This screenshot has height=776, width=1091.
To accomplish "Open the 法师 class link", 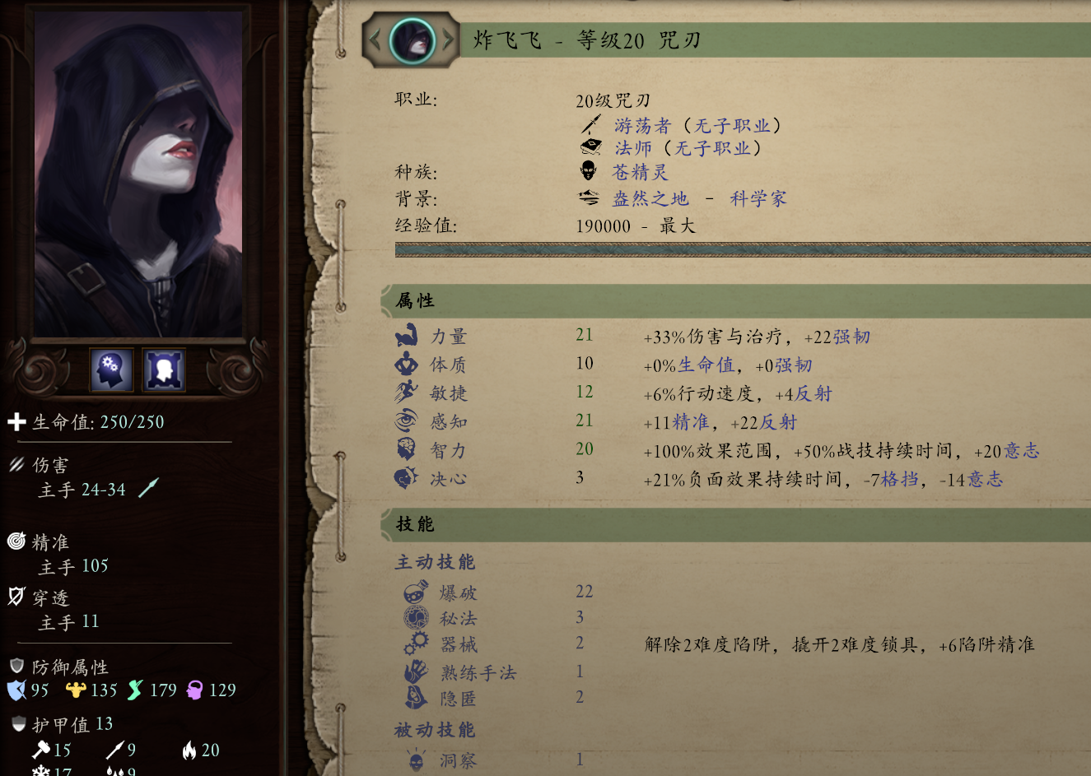I will 633,148.
